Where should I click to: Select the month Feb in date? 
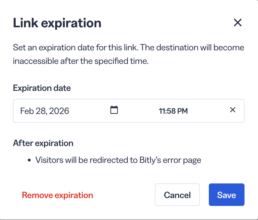(x=27, y=111)
